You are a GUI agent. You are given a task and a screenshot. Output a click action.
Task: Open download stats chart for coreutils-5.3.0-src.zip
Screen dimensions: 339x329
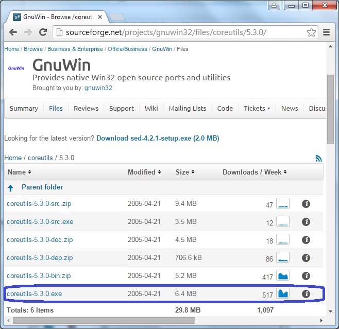(x=283, y=203)
